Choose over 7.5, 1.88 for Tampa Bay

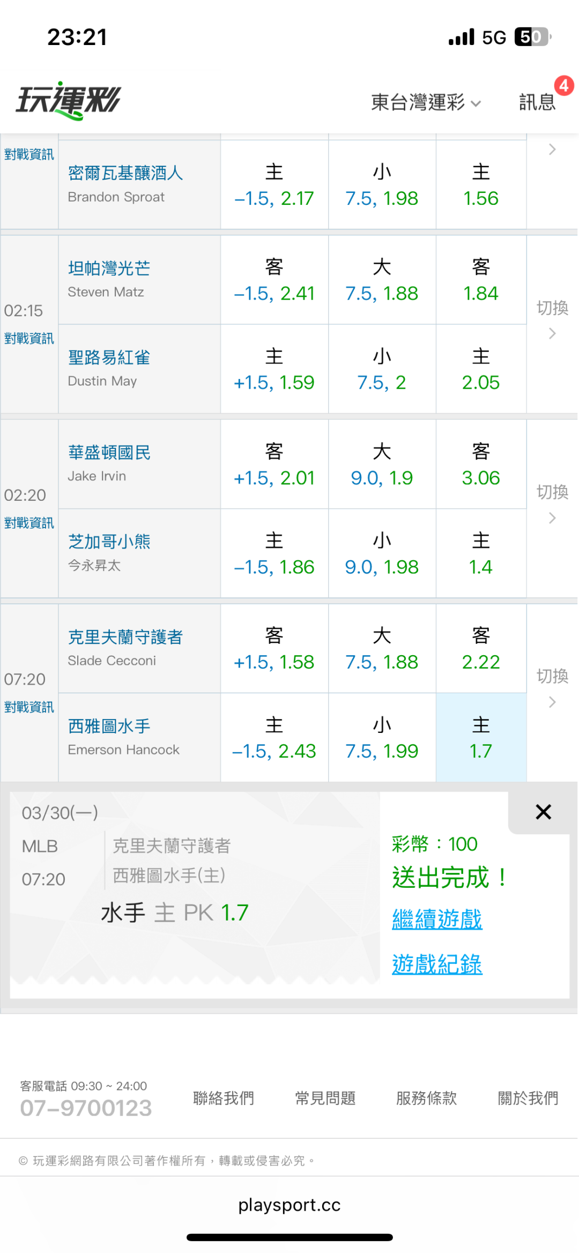(382, 280)
